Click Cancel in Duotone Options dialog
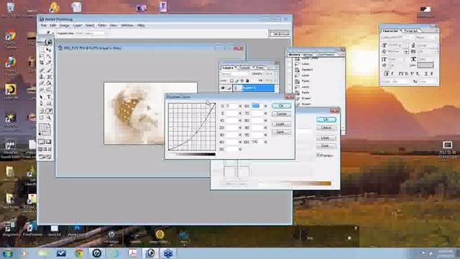 coord(326,128)
